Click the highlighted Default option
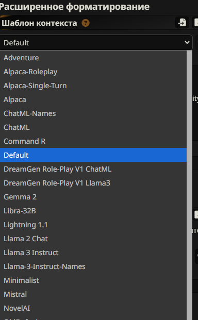198x320 pixels. pyautogui.click(x=93, y=155)
